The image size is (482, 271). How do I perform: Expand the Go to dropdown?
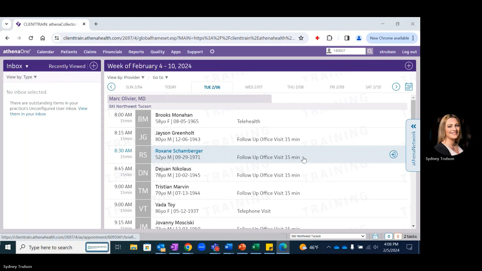[160, 77]
